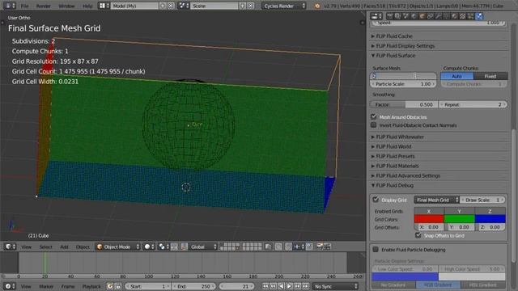
Task: Uncheck Mesh Around Obstacles
Action: coord(374,116)
